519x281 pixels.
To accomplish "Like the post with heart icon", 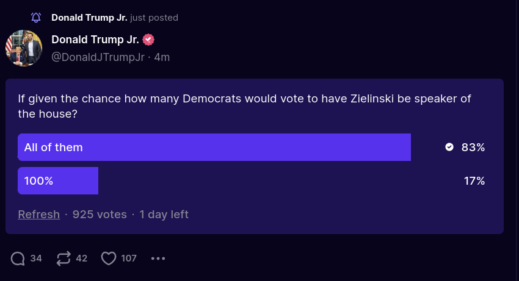I will point(109,258).
